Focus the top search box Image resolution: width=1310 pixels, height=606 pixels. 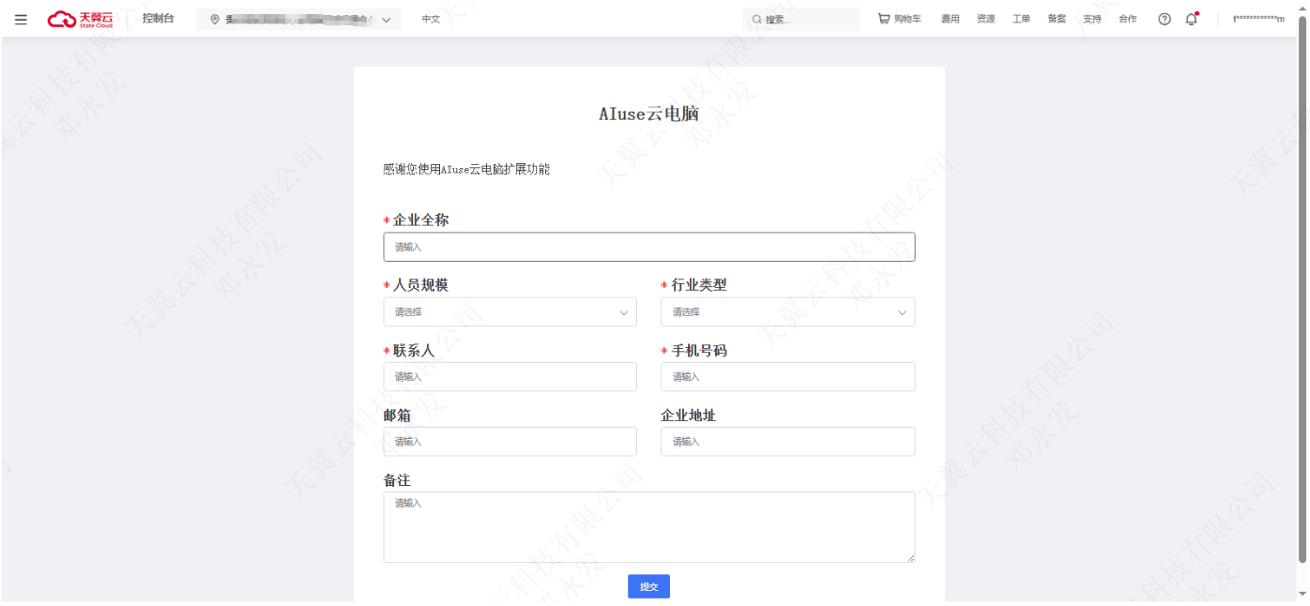801,20
